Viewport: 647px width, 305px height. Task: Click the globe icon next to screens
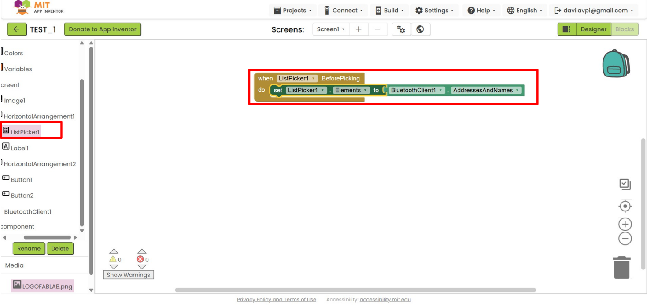(420, 29)
